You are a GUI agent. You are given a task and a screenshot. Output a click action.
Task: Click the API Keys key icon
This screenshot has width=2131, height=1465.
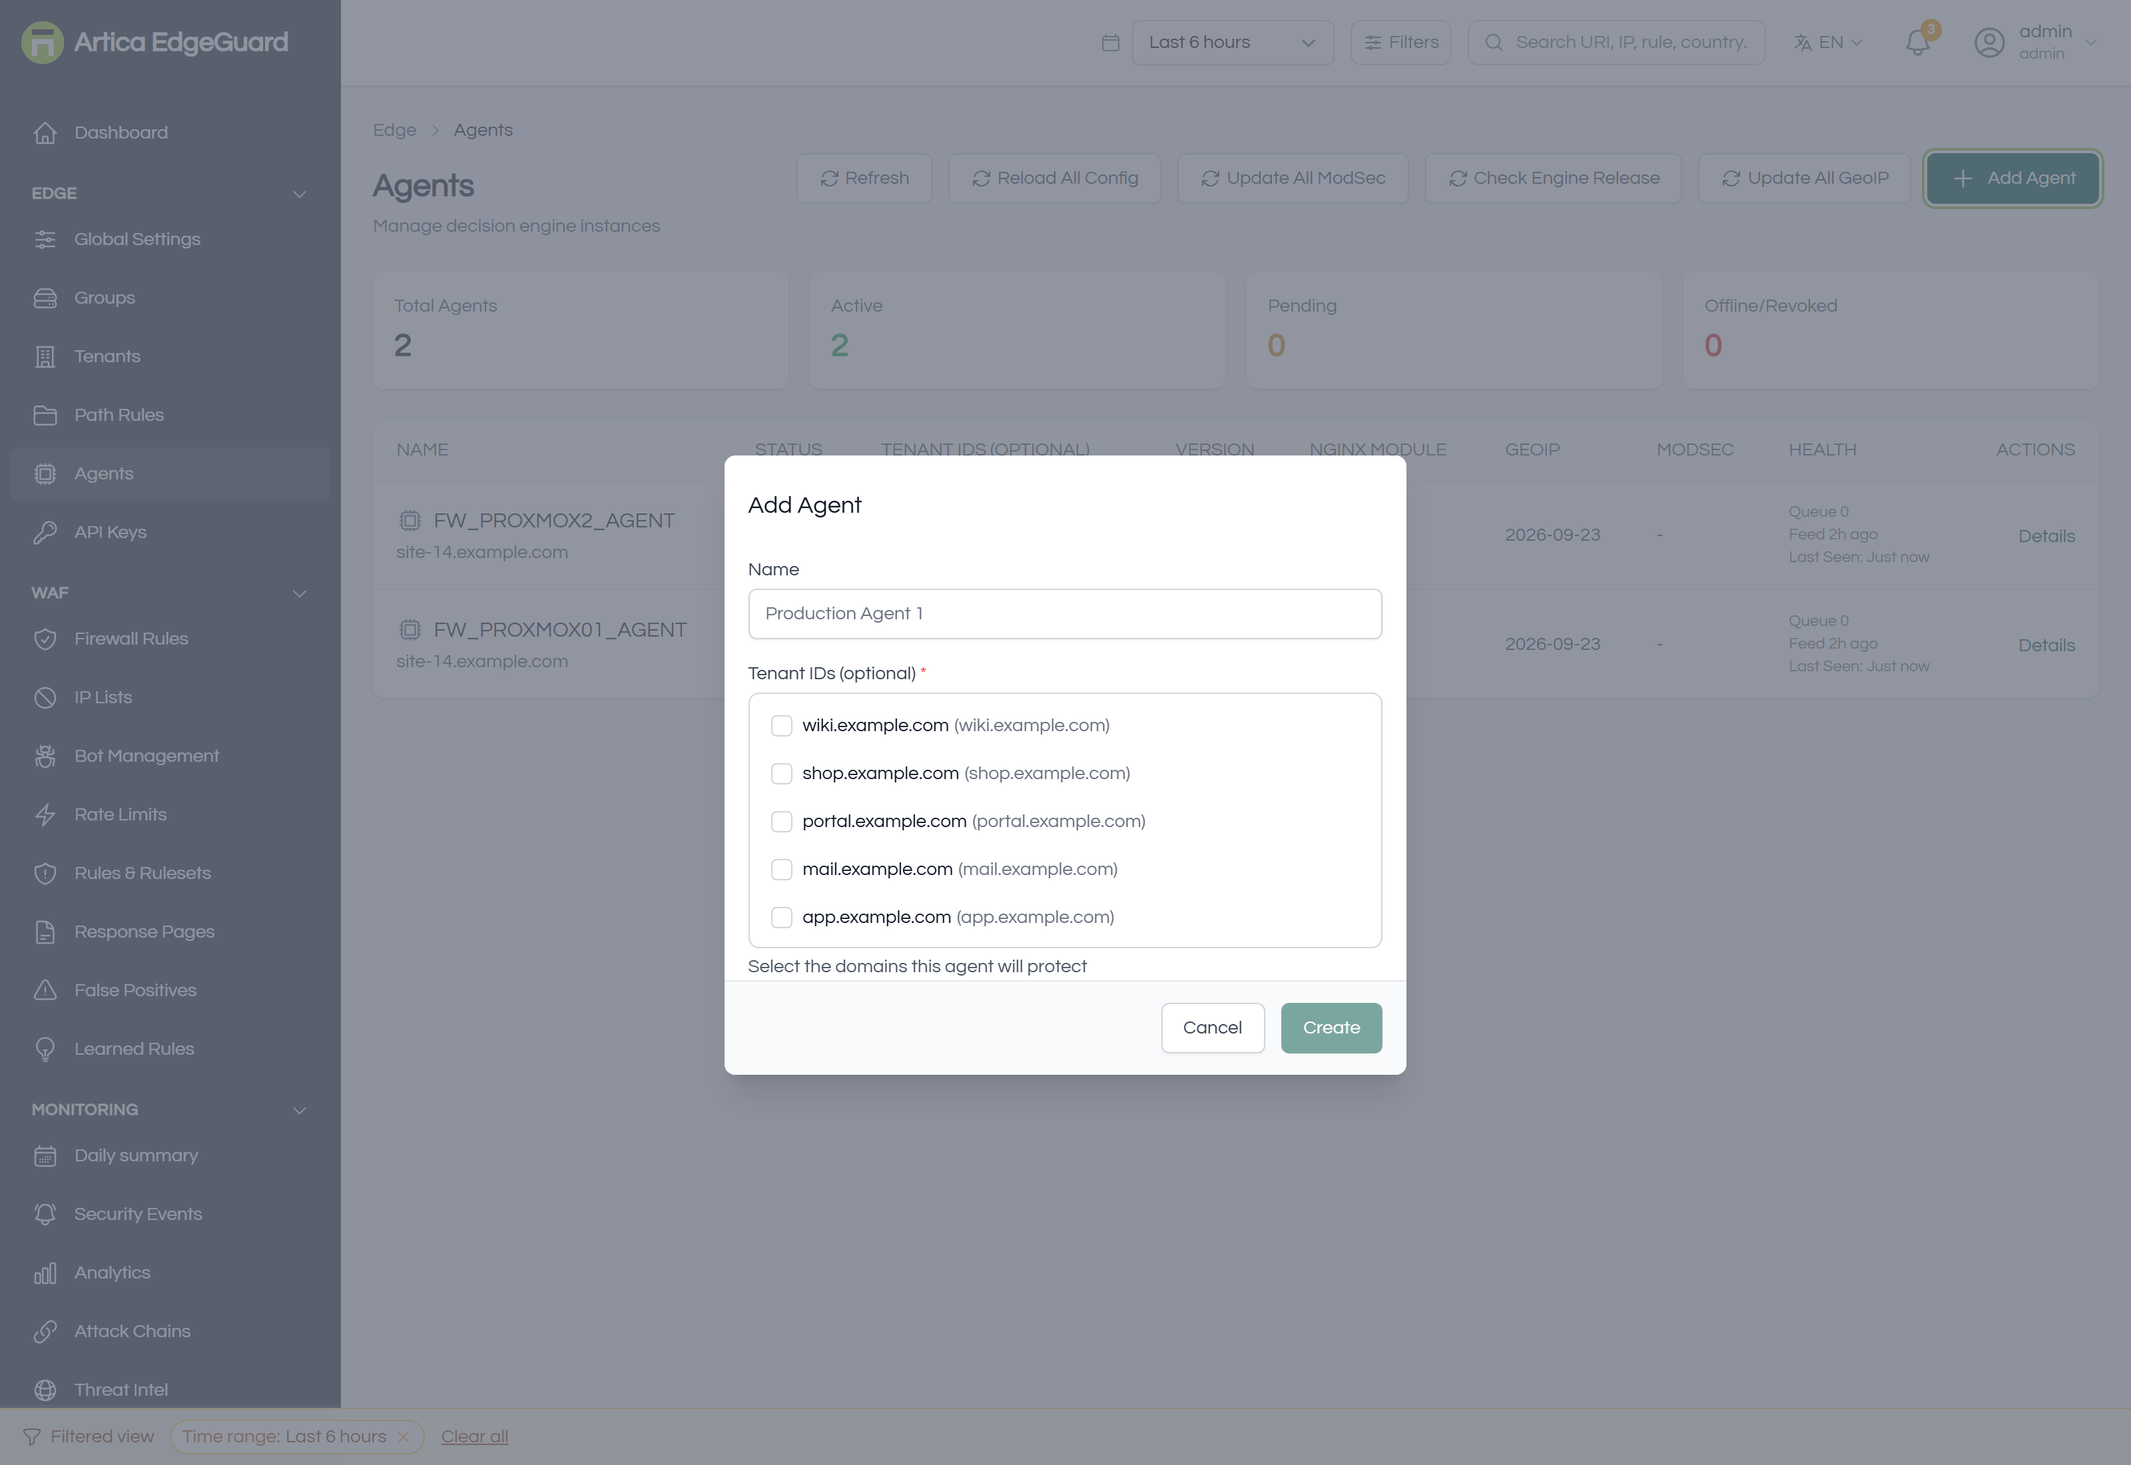coord(45,532)
